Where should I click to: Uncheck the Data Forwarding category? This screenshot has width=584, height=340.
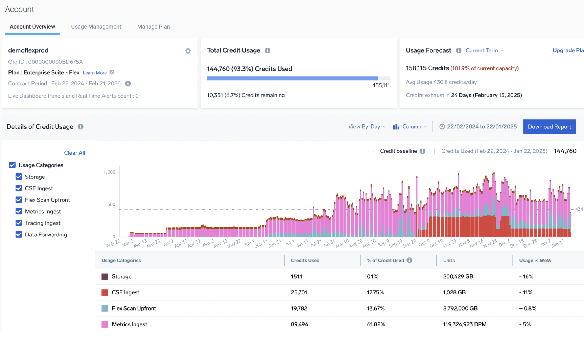click(19, 234)
